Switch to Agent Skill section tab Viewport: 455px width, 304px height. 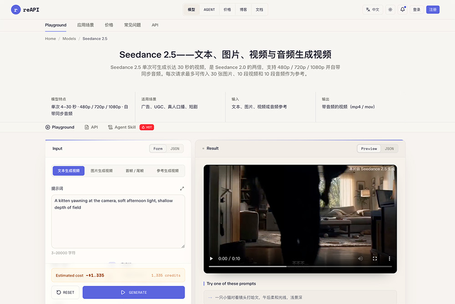[x=121, y=127]
